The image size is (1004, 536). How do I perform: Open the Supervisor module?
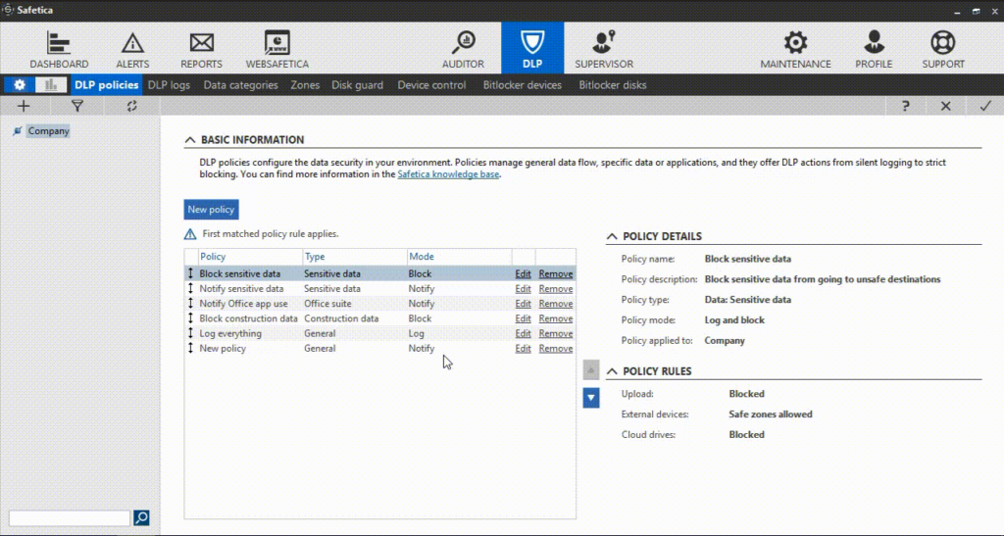coord(604,49)
